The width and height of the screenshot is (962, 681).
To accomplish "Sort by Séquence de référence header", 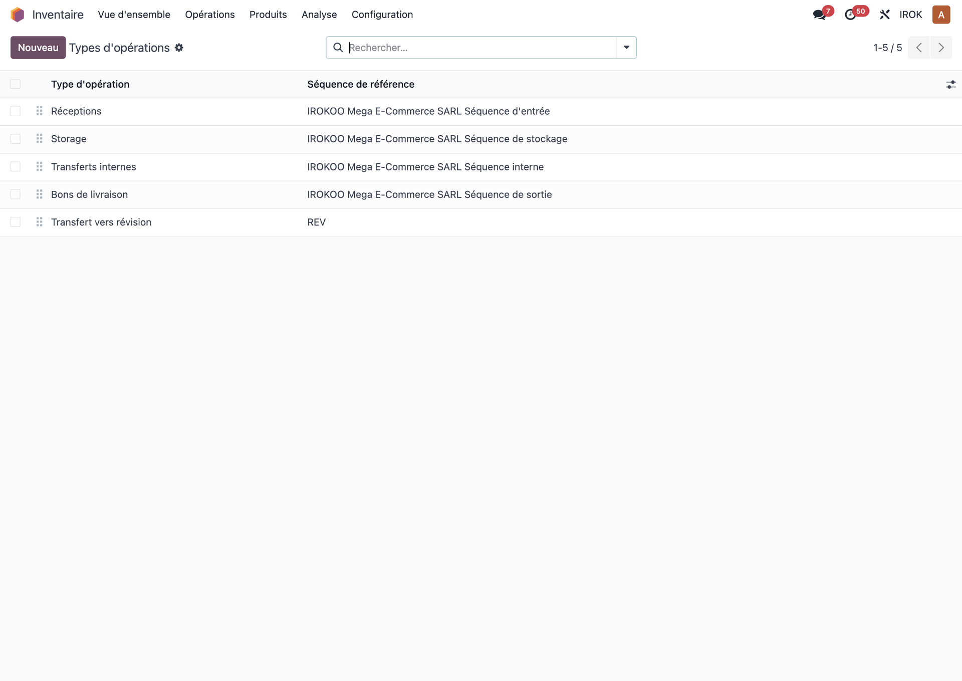I will point(361,84).
